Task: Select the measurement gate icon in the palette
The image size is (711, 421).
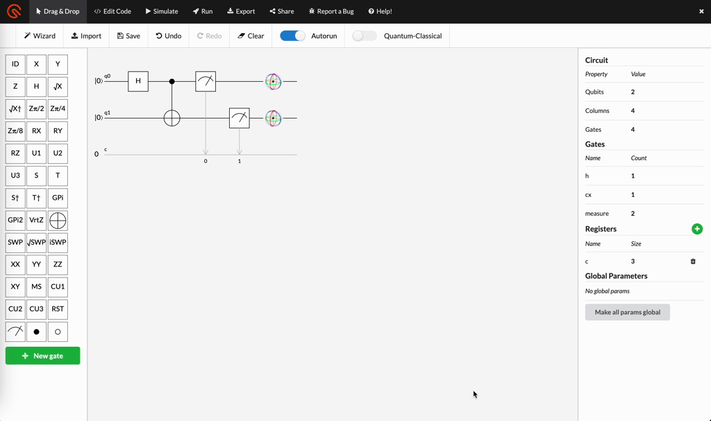Action: tap(15, 332)
